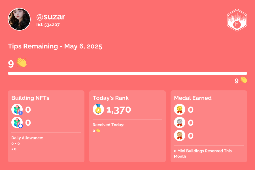Image resolution: width=255 pixels, height=170 pixels.
Task: Select the Today's Rank card heading
Action: 110,98
